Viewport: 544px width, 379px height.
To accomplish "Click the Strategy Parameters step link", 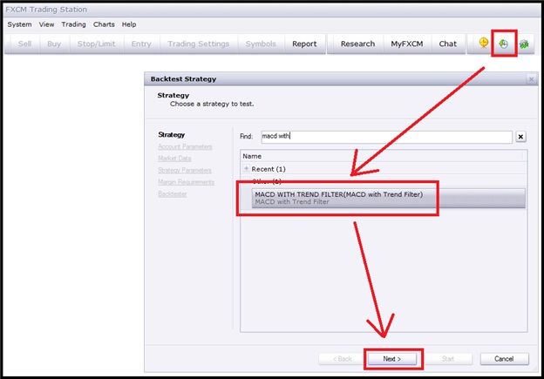I will pos(185,170).
